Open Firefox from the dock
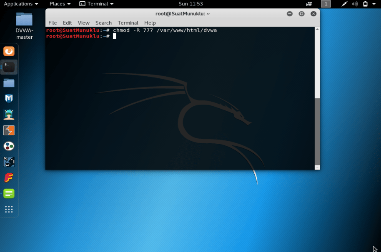This screenshot has width=381, height=252. (x=9, y=51)
